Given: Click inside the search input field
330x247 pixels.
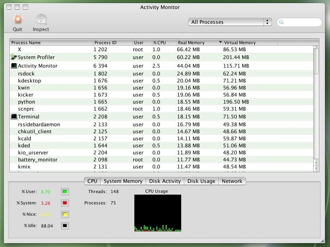Looking at the screenshot, I should click(301, 22).
